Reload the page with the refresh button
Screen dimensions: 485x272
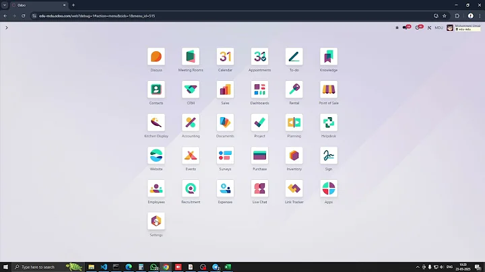point(23,16)
